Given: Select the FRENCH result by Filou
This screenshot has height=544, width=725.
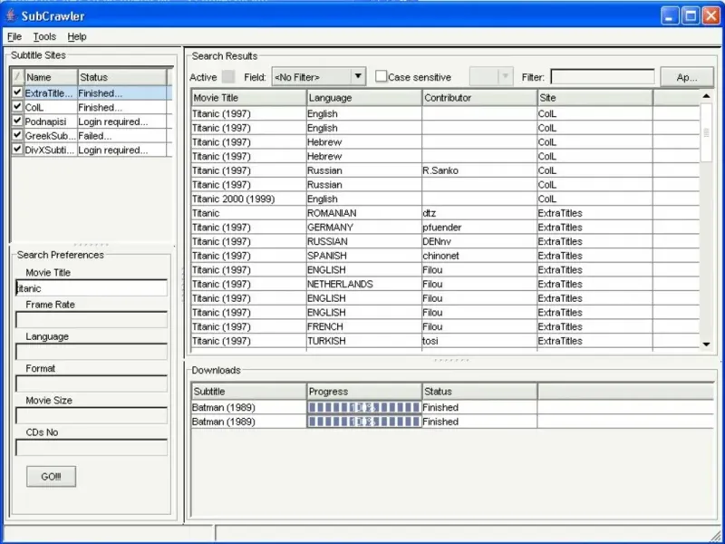Looking at the screenshot, I should click(445, 326).
